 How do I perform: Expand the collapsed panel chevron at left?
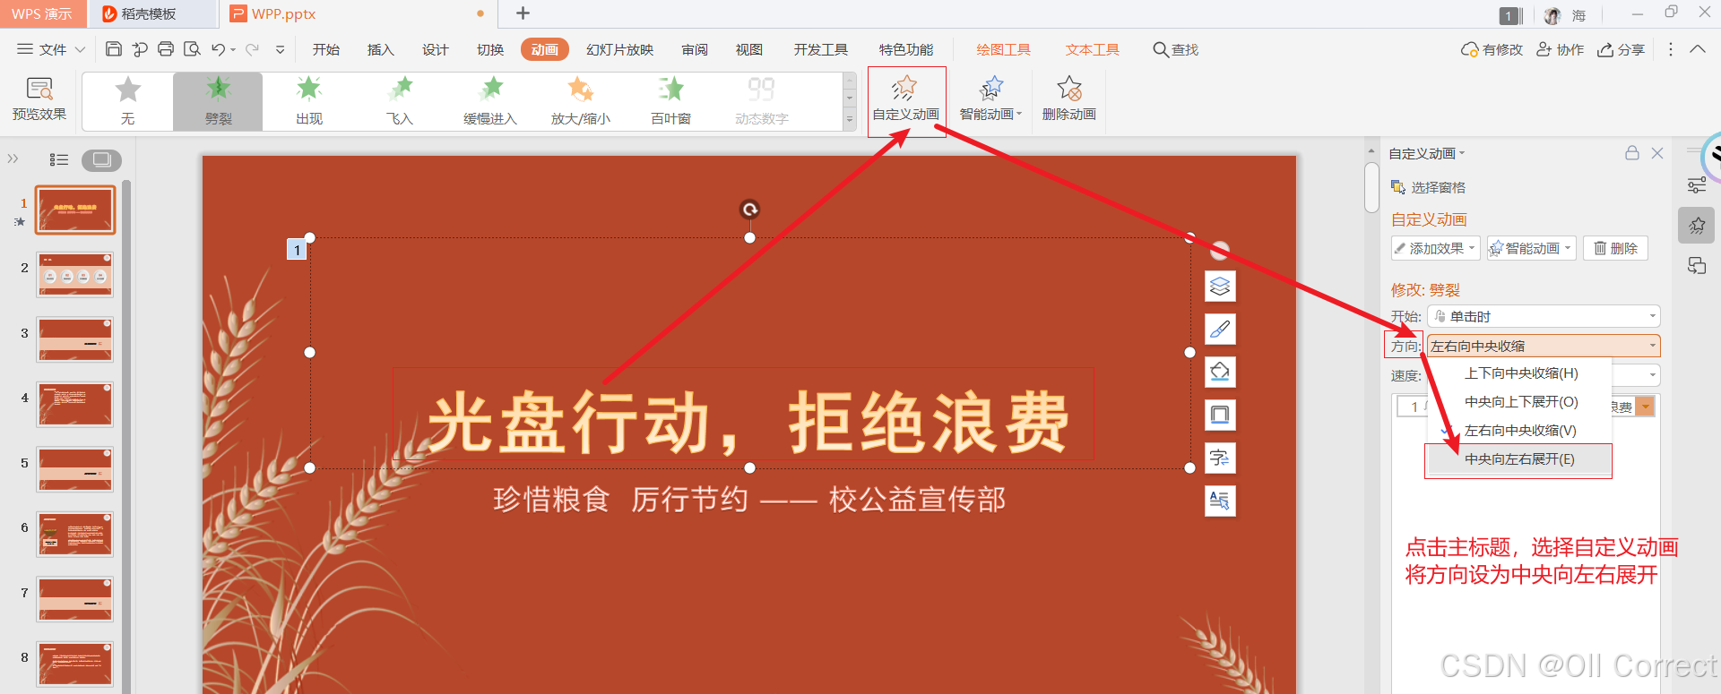(13, 159)
